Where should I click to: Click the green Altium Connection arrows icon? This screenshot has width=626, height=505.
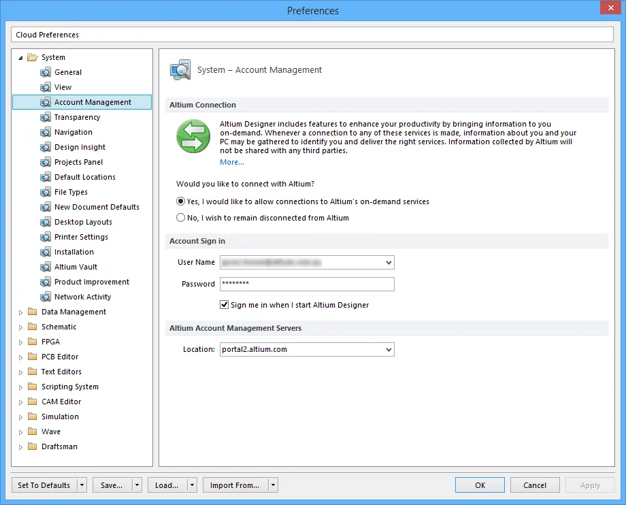(193, 136)
